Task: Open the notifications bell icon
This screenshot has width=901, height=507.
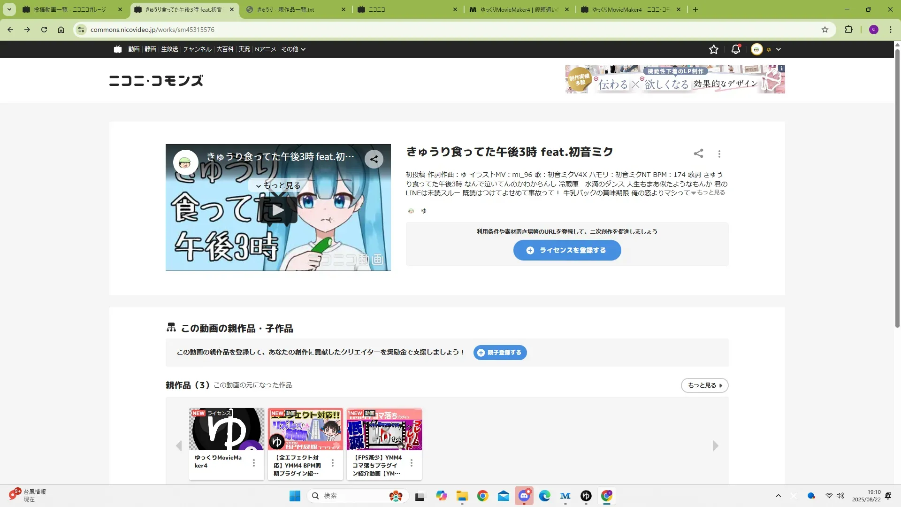Action: (x=735, y=49)
